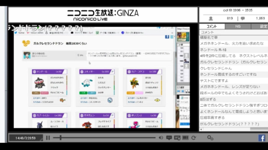Switch to the NG tab
This screenshot has height=150, width=268.
(x=238, y=26)
